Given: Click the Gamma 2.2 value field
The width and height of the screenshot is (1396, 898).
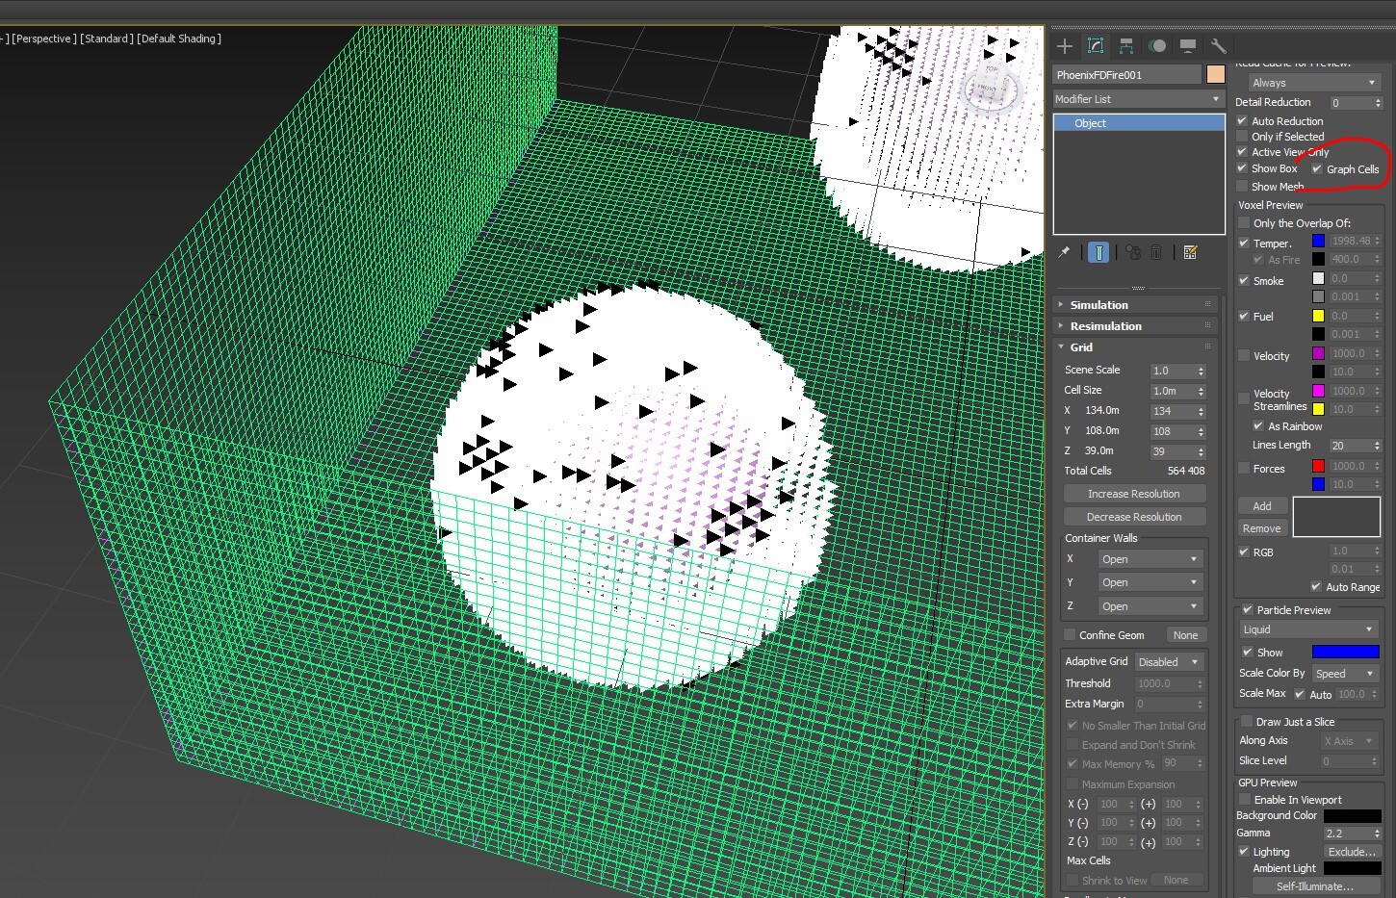Looking at the screenshot, I should [1347, 834].
